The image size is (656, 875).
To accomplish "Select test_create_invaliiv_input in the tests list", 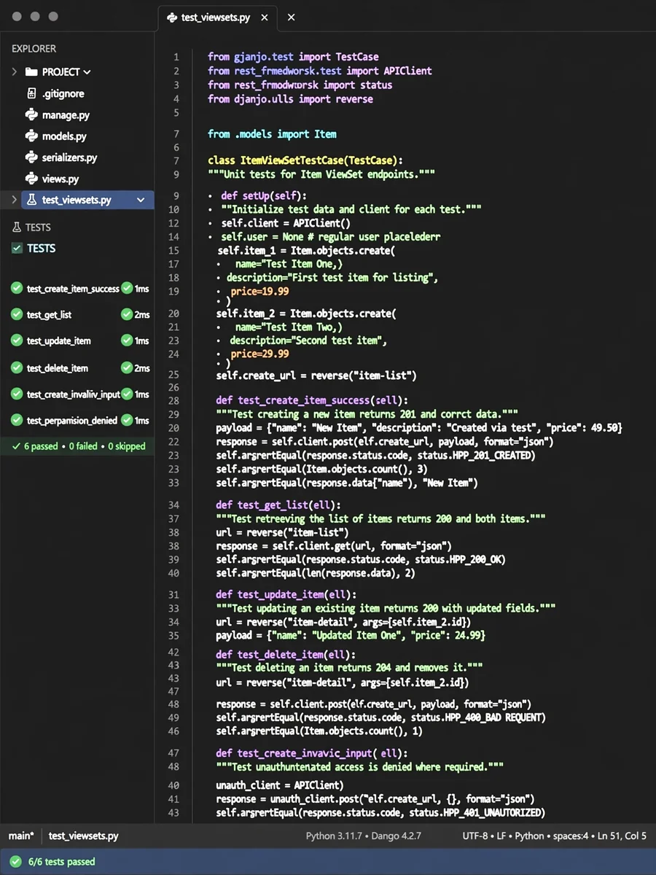I will pos(74,394).
